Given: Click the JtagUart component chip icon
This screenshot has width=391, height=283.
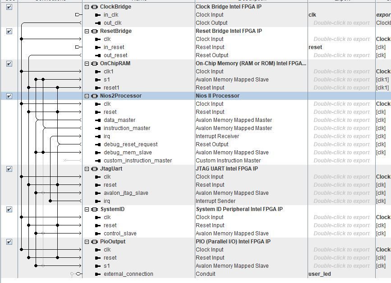Looking at the screenshot, I should pyautogui.click(x=94, y=169).
